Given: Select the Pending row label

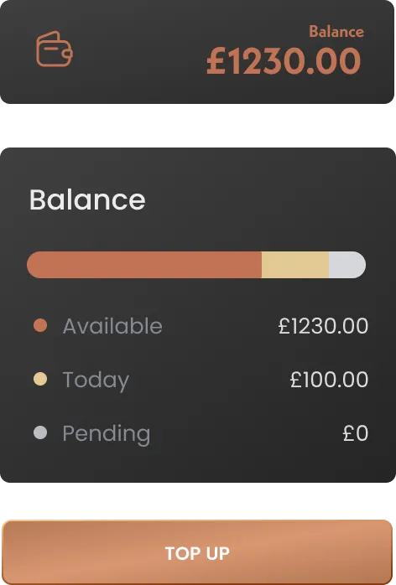Looking at the screenshot, I should pyautogui.click(x=107, y=434).
